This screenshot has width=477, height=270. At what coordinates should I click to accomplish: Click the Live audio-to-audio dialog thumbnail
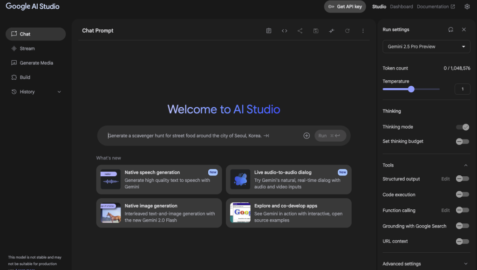(240, 179)
